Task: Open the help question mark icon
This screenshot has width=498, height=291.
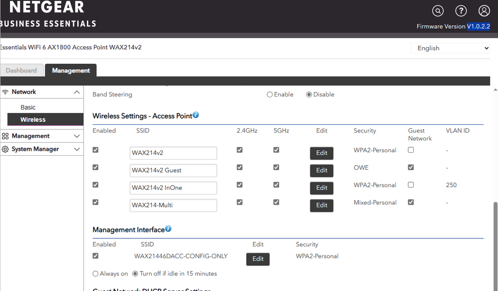Action: (461, 11)
